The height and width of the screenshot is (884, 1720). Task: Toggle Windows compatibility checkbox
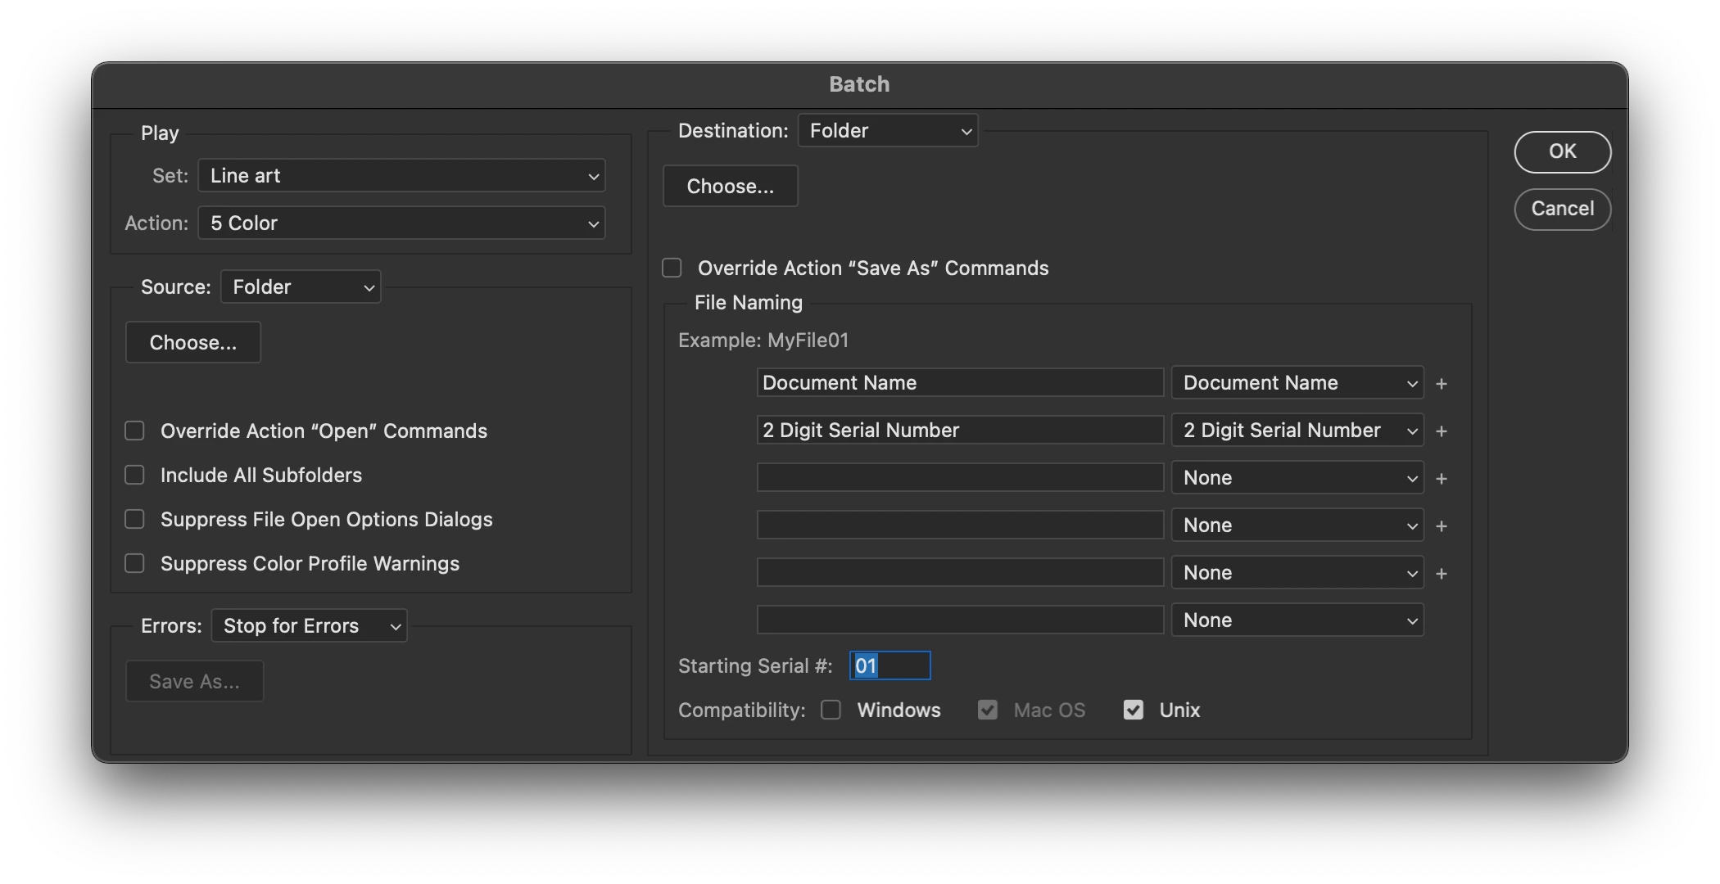tap(831, 710)
